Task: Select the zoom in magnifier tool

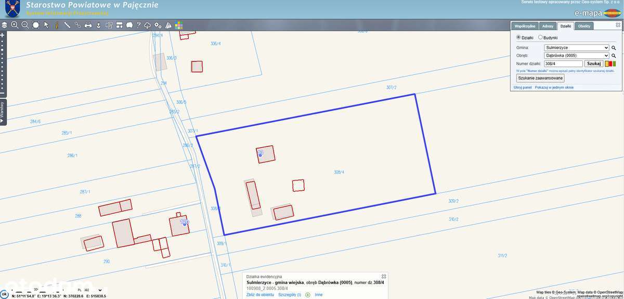Action: pos(15,25)
